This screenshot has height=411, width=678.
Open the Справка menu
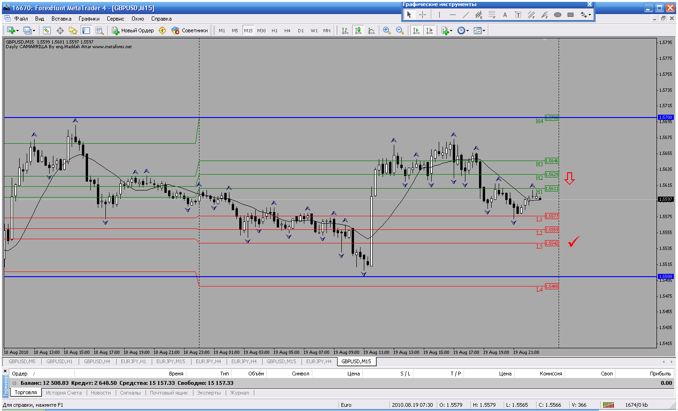161,19
